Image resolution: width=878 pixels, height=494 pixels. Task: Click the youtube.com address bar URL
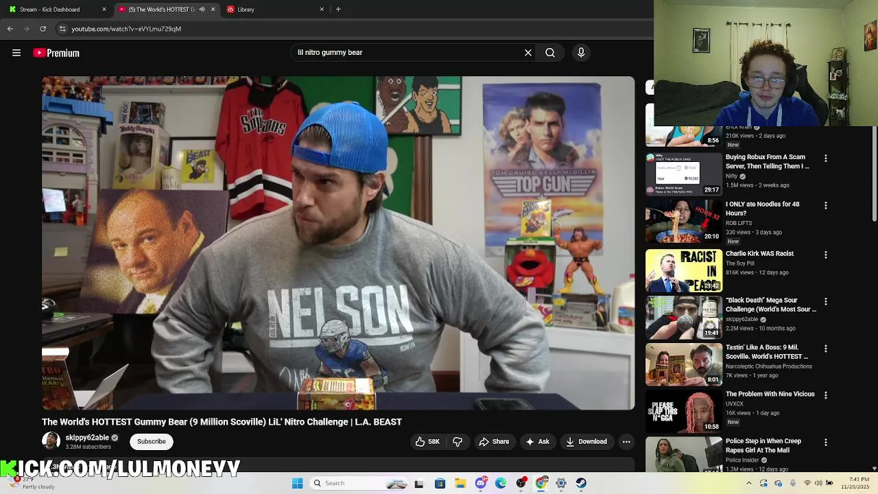click(x=126, y=29)
